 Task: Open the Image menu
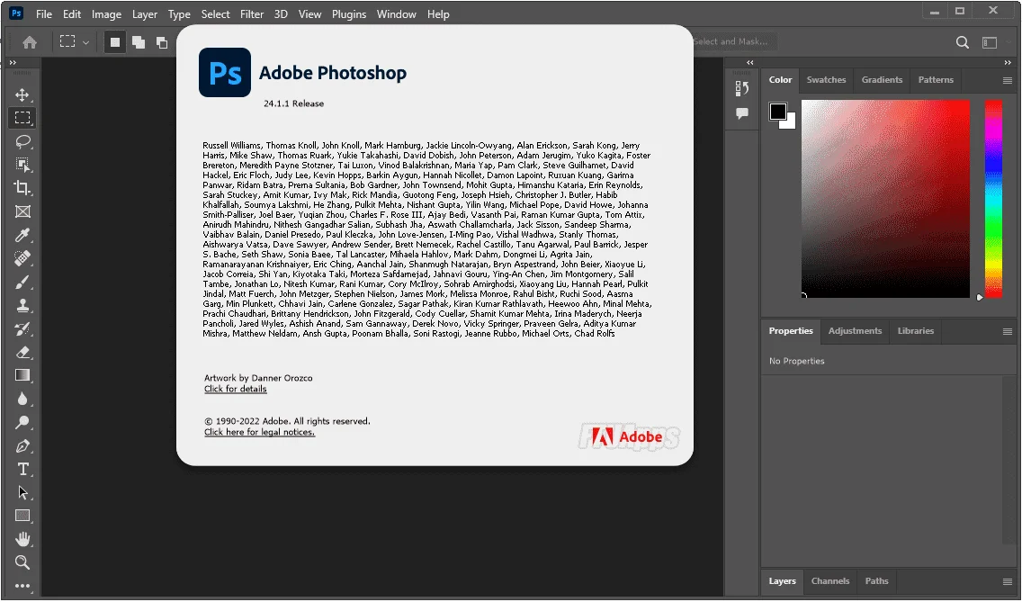tap(106, 13)
